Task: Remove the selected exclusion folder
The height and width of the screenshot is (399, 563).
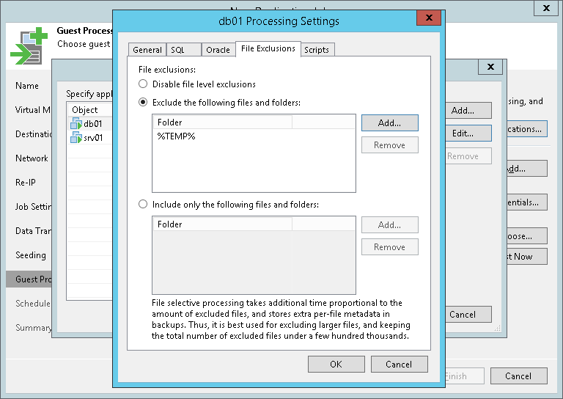Action: click(389, 145)
